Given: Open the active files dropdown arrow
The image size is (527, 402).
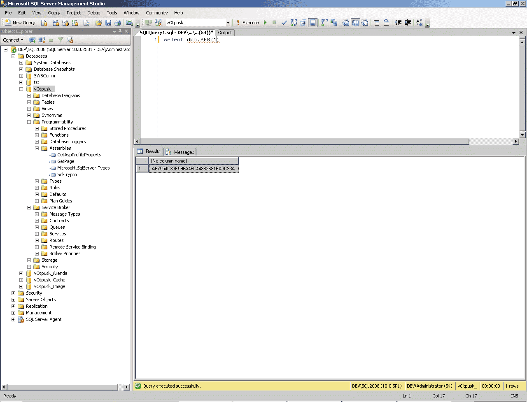Looking at the screenshot, I should pos(514,33).
